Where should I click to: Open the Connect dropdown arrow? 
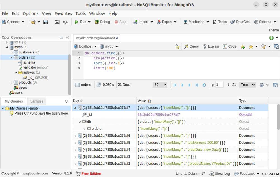coord(23,22)
